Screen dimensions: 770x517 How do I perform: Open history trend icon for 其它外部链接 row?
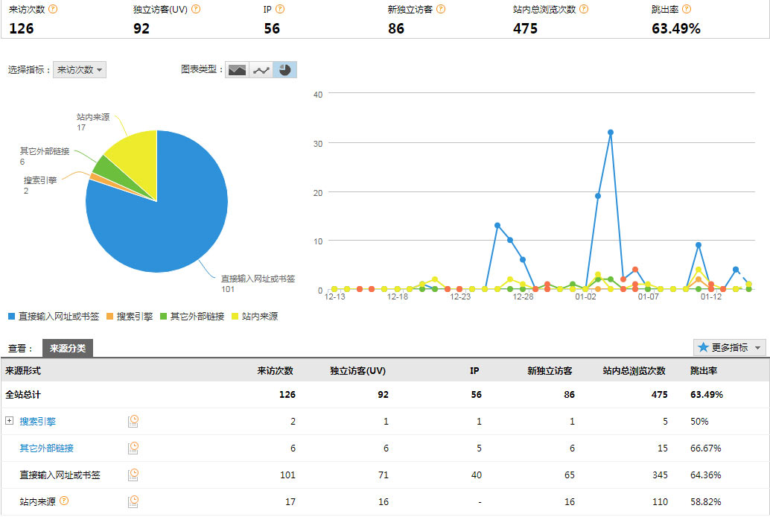[x=133, y=448]
